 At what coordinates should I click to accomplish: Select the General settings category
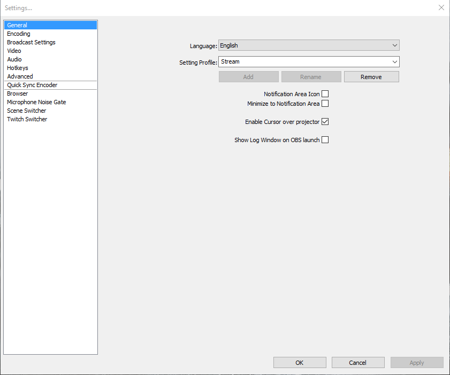click(50, 25)
